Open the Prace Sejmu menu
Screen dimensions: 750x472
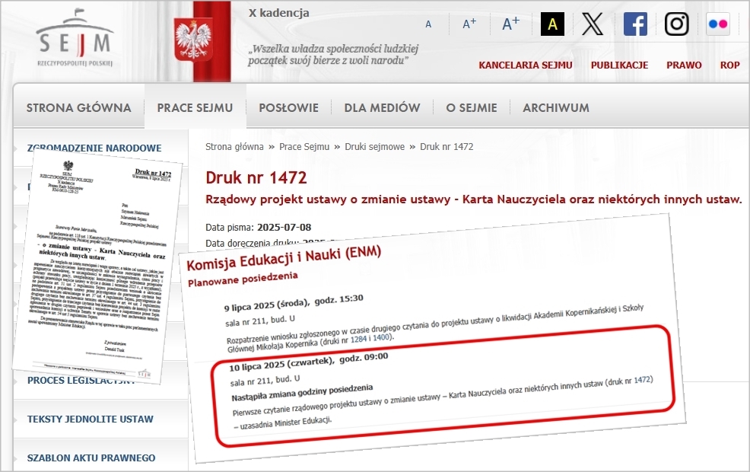point(195,107)
